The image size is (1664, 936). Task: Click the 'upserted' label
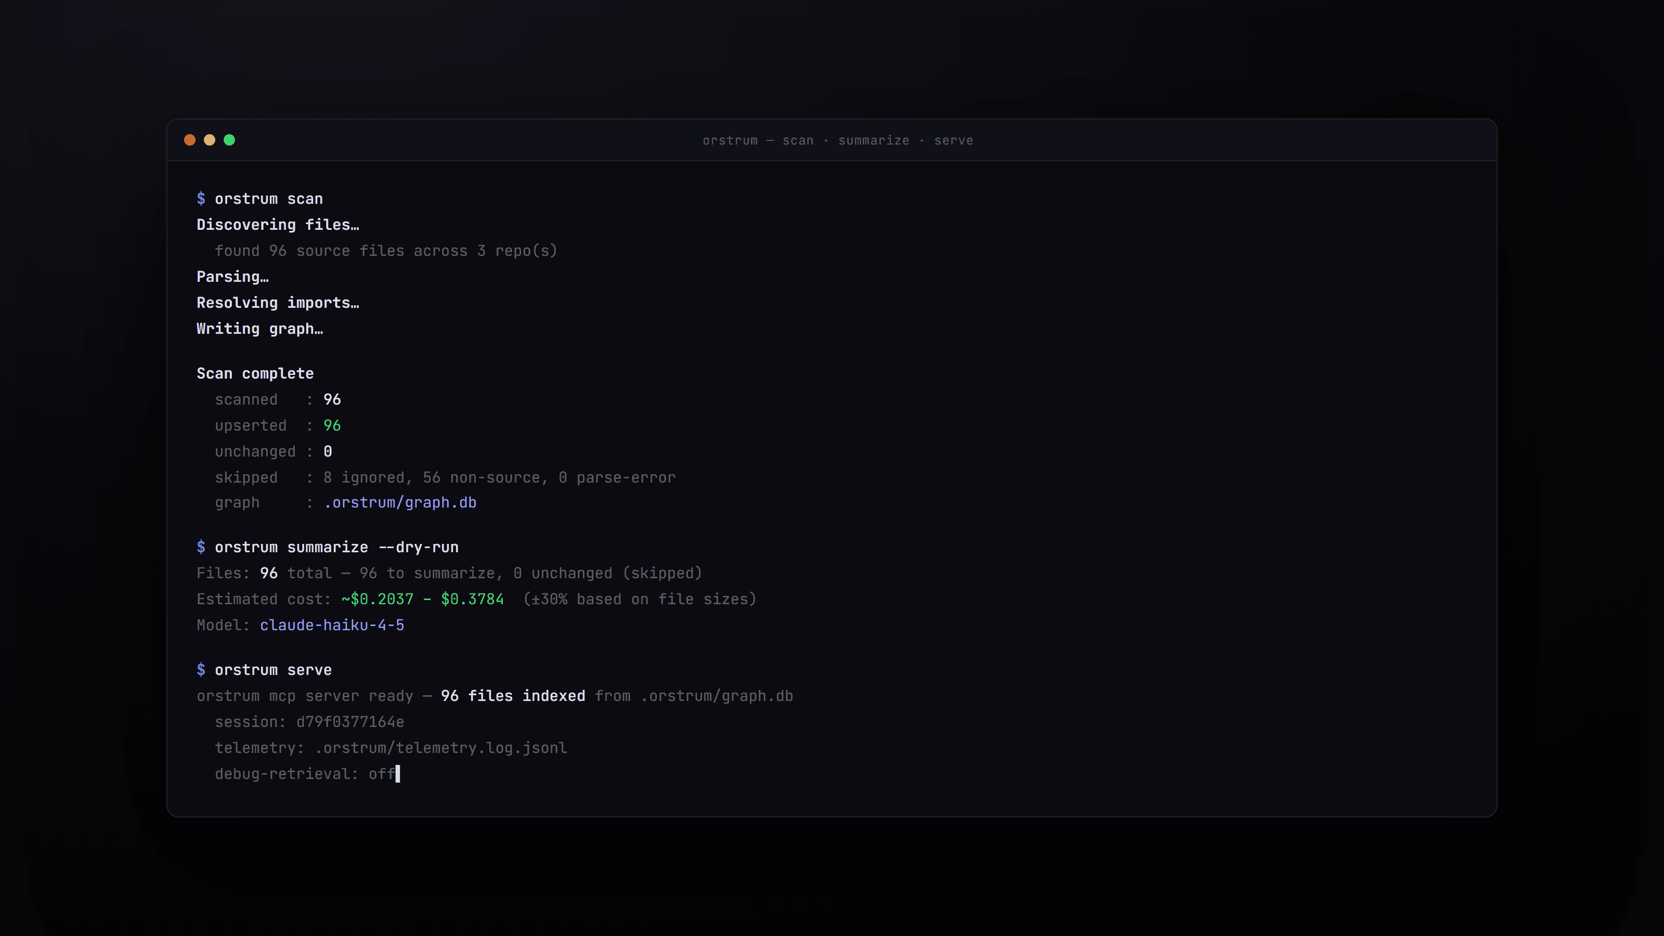[251, 426]
